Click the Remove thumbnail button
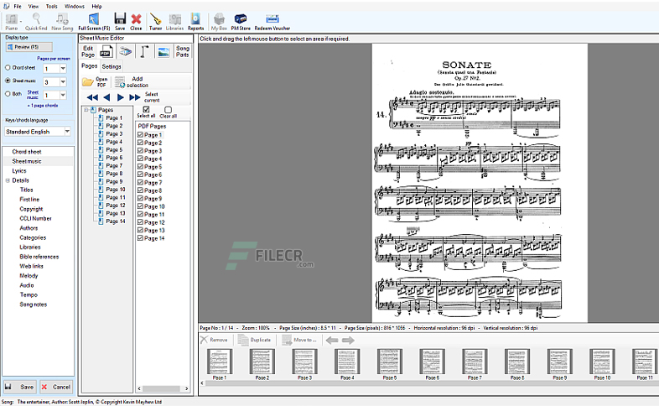Viewport: 659px width, 406px height. (x=215, y=340)
